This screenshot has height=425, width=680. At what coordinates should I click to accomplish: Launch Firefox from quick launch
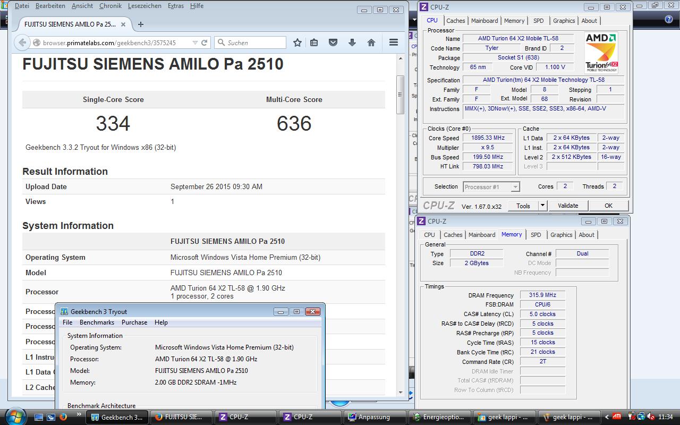point(63,417)
